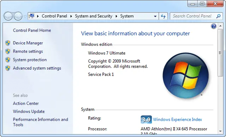Select the Windows 7 Ultimate text

click(107, 53)
